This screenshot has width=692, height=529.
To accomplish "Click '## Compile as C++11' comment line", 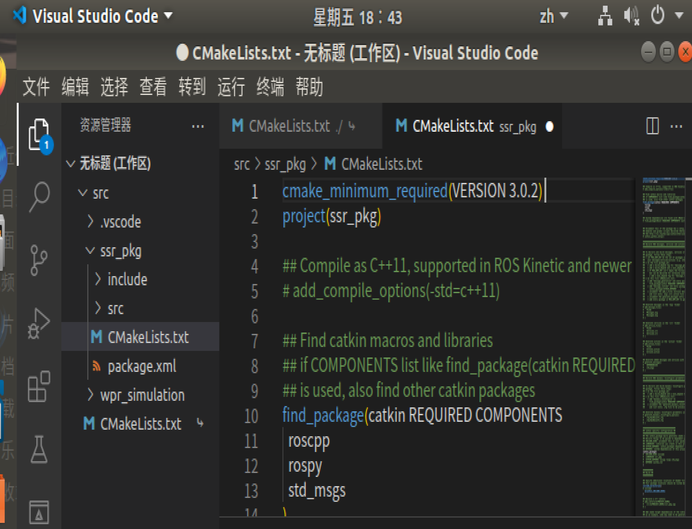I will [x=457, y=266].
